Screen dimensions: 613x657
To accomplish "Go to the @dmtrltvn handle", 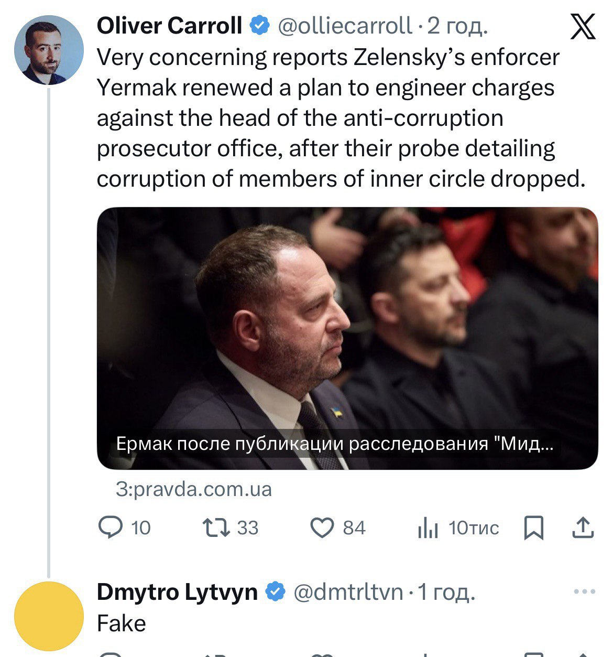I will 348,592.
